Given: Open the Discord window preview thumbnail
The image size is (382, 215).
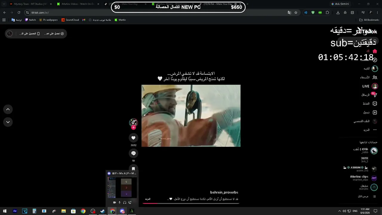Looking at the screenshot, I should pos(122,188).
